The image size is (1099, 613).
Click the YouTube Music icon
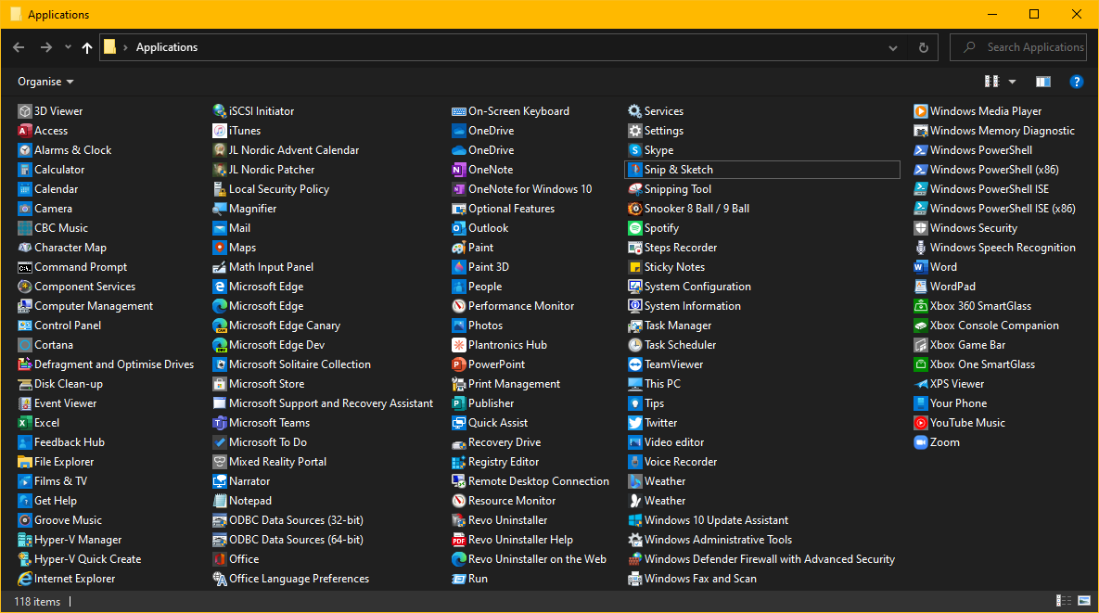click(x=920, y=423)
